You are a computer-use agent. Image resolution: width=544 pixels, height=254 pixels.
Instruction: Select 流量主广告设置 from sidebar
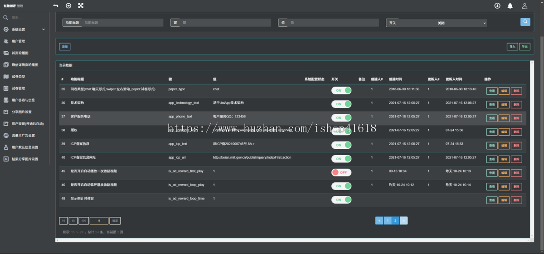pyautogui.click(x=23, y=136)
